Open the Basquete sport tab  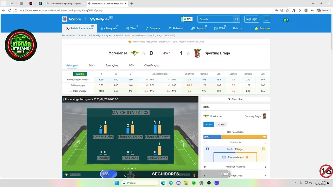(x=109, y=28)
